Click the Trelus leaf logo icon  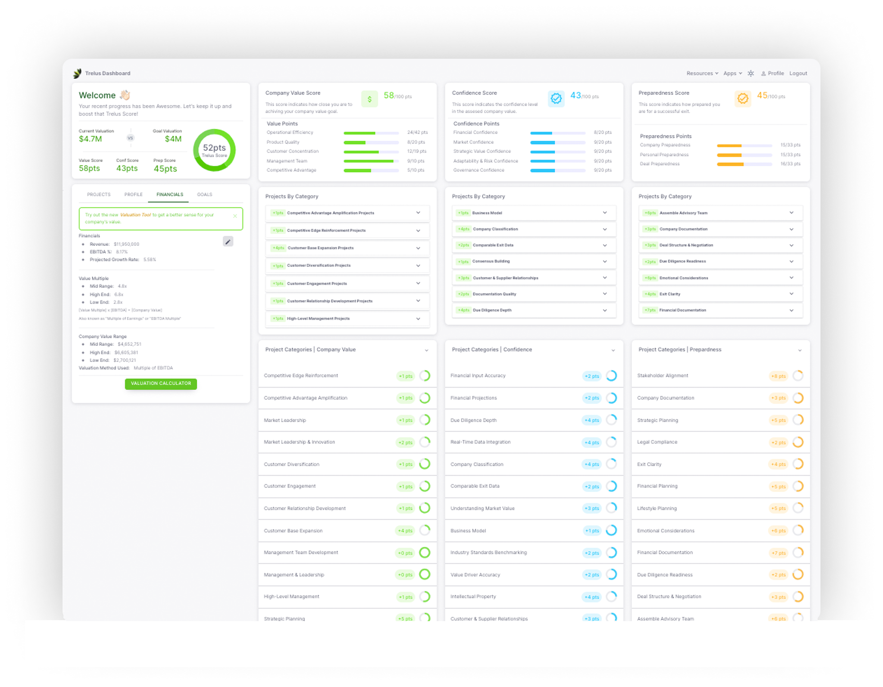coord(77,73)
